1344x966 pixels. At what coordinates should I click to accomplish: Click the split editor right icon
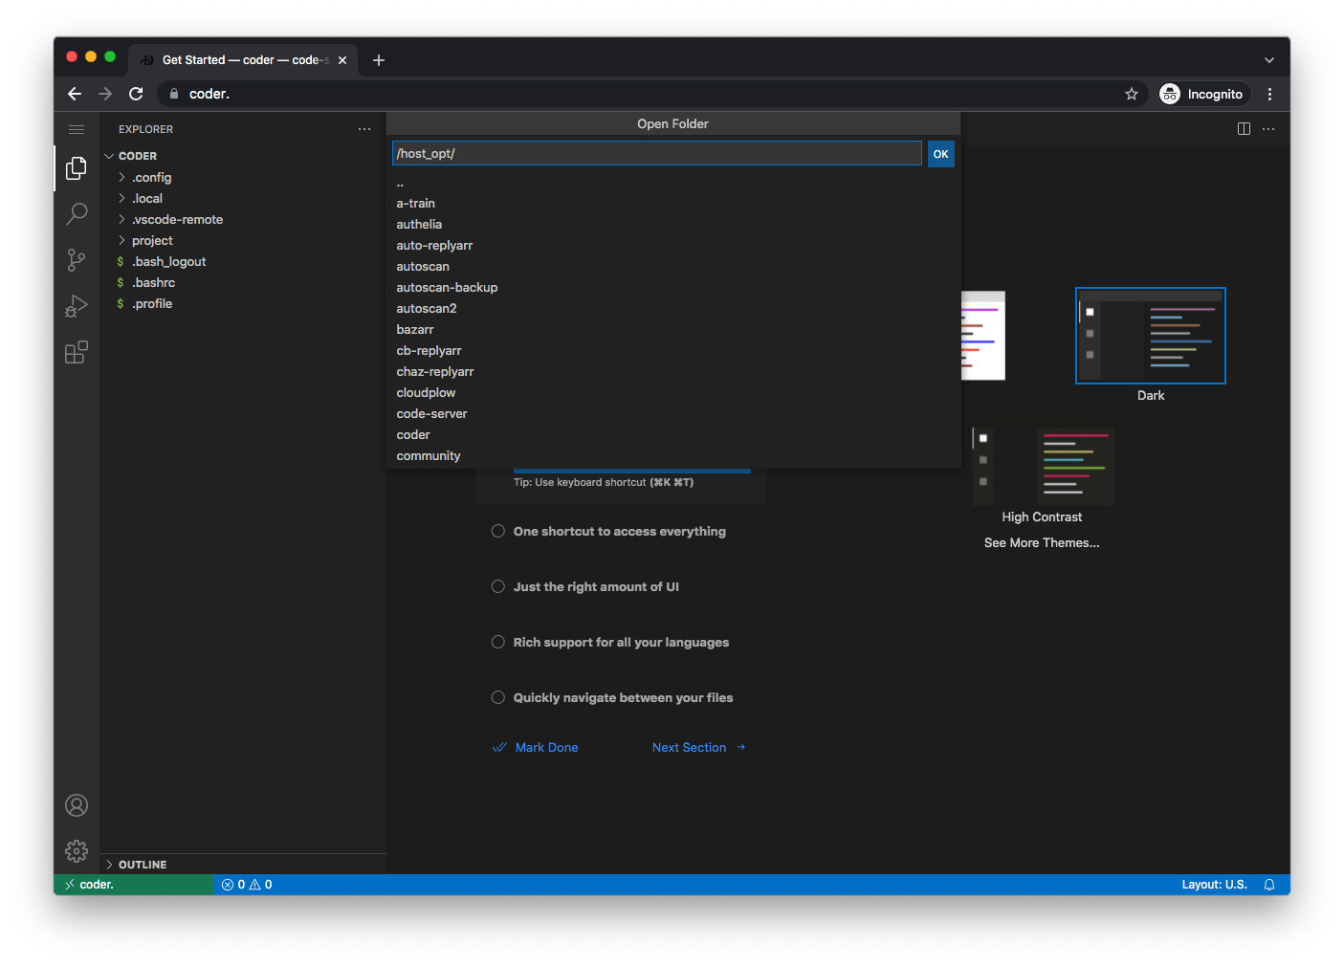pos(1244,129)
